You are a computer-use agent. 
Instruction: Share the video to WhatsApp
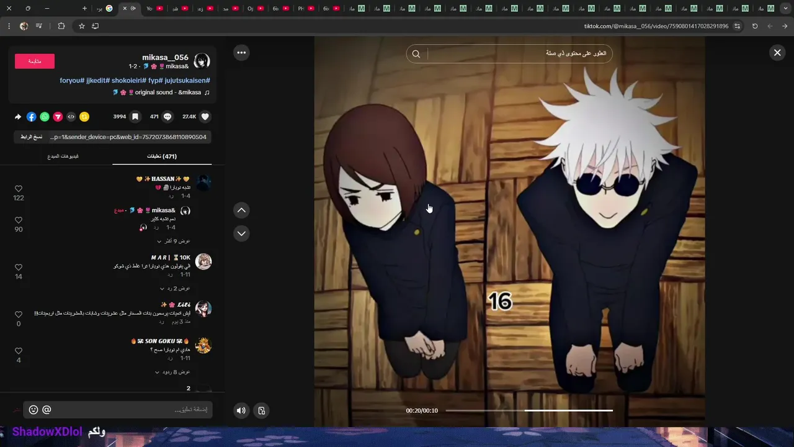pyautogui.click(x=45, y=117)
